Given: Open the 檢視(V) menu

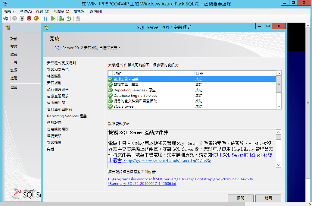Looking at the screenshot, I should pyautogui.click(x=80, y=11).
